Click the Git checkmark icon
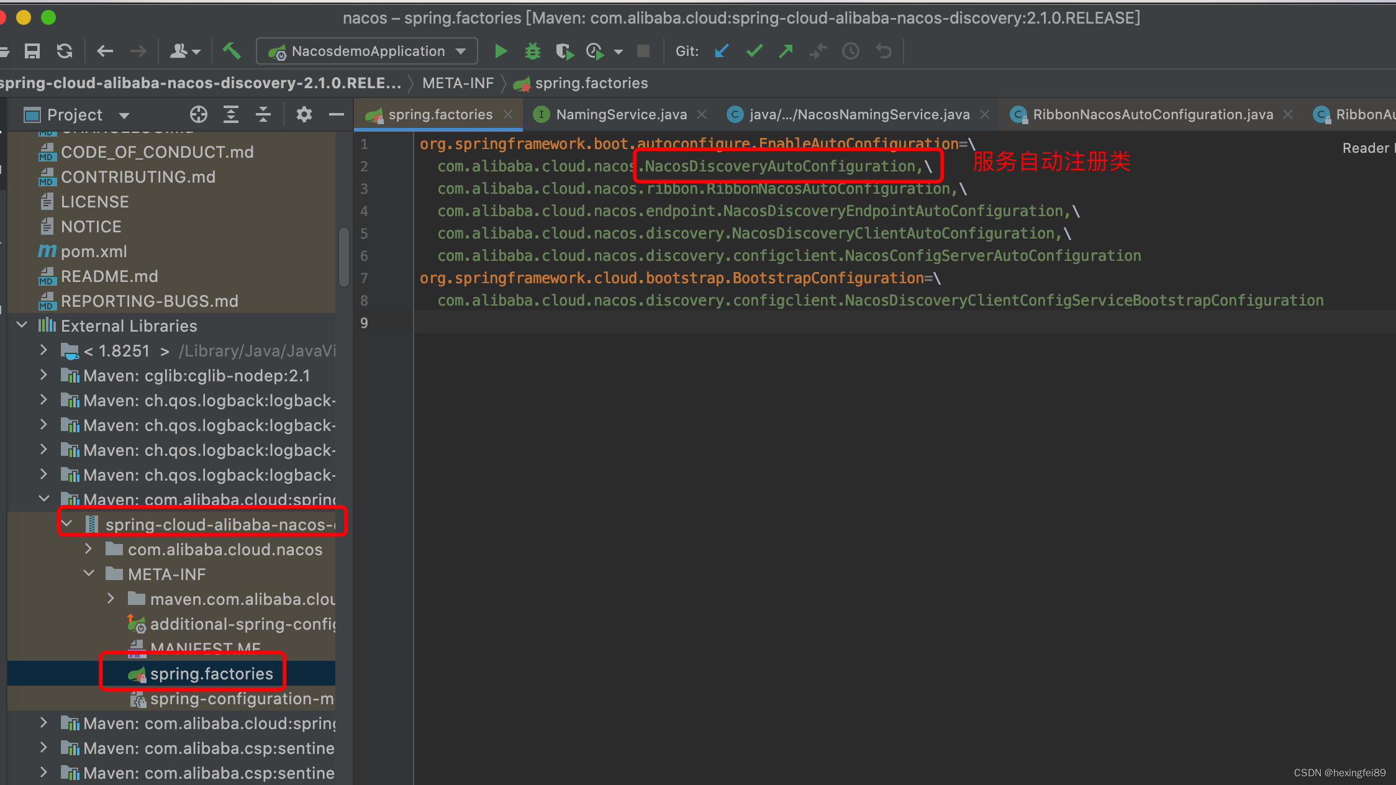 [758, 51]
